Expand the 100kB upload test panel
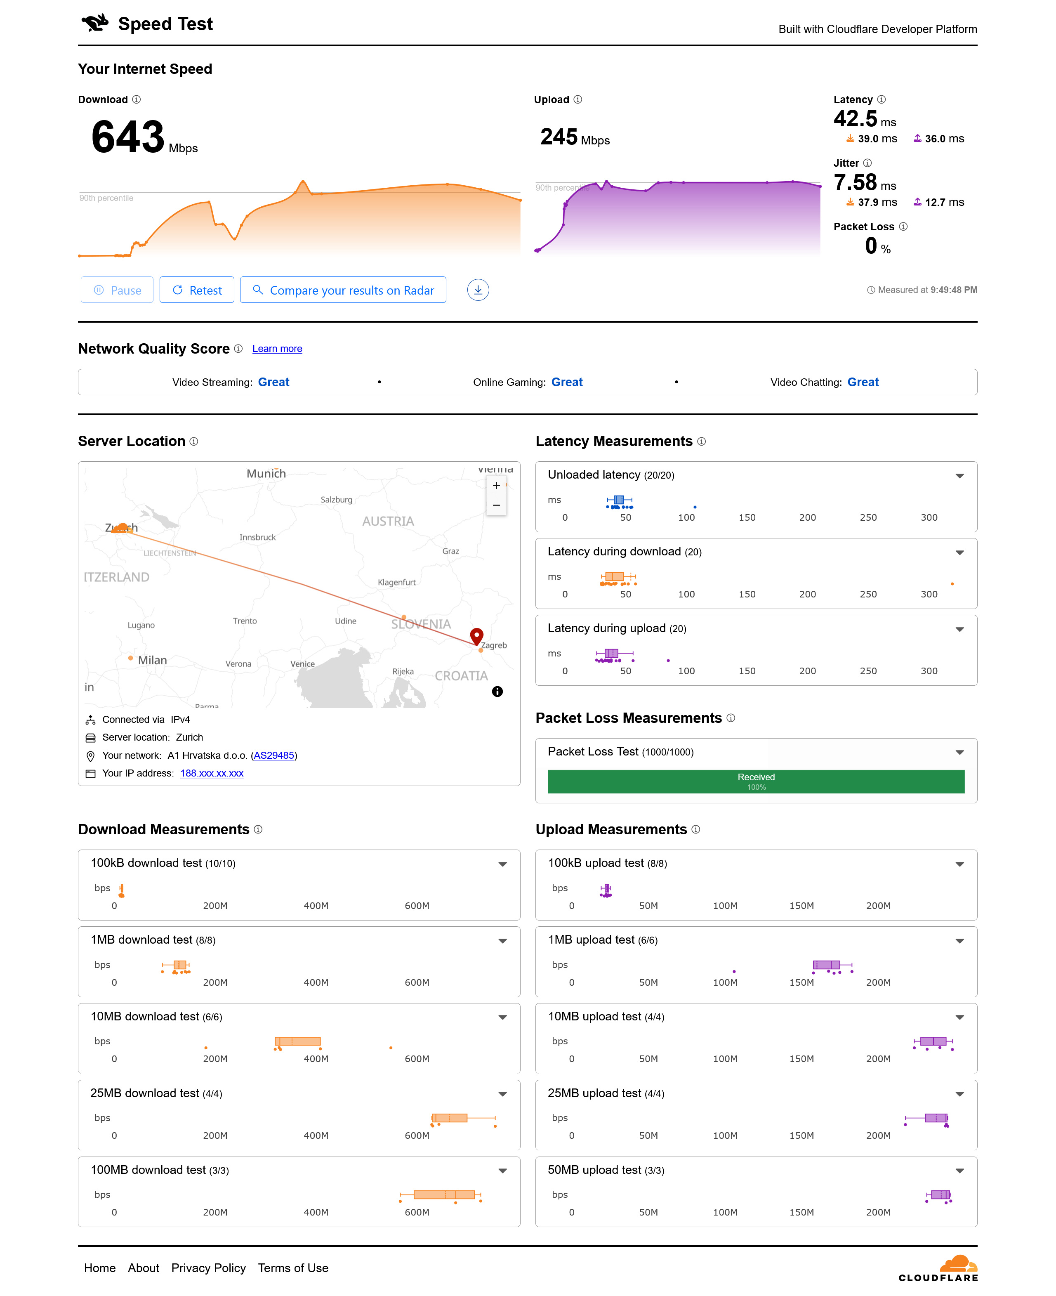Image resolution: width=1056 pixels, height=1296 pixels. 960,864
